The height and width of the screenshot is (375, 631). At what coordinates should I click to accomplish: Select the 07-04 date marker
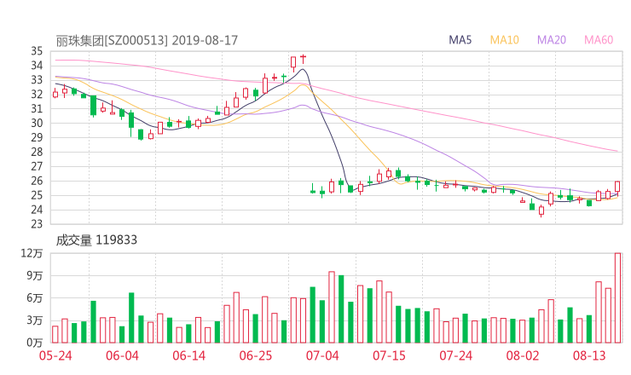tap(323, 355)
